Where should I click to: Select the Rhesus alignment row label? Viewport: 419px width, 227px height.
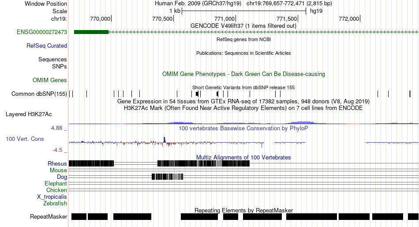(x=57, y=163)
